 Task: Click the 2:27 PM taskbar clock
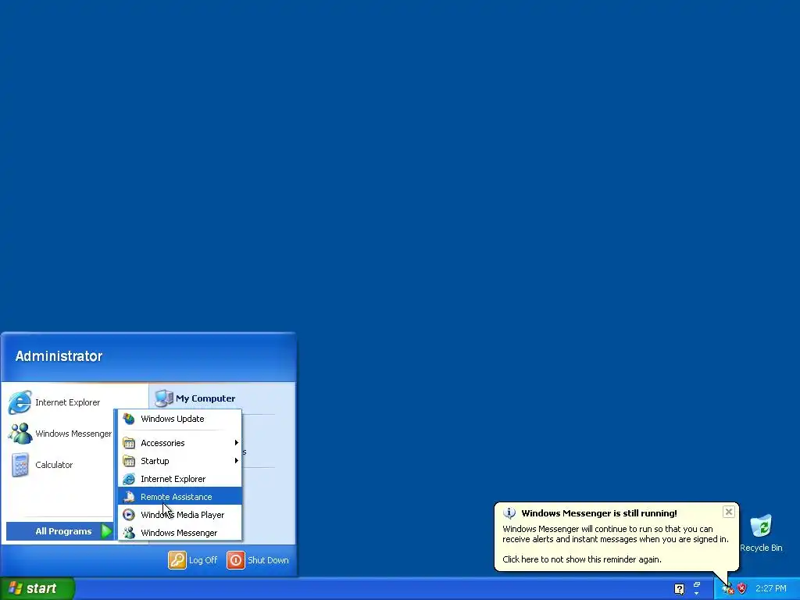771,588
